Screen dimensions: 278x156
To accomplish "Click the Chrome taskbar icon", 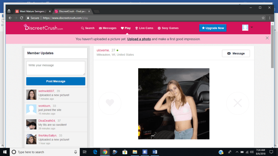I will point(105,152).
